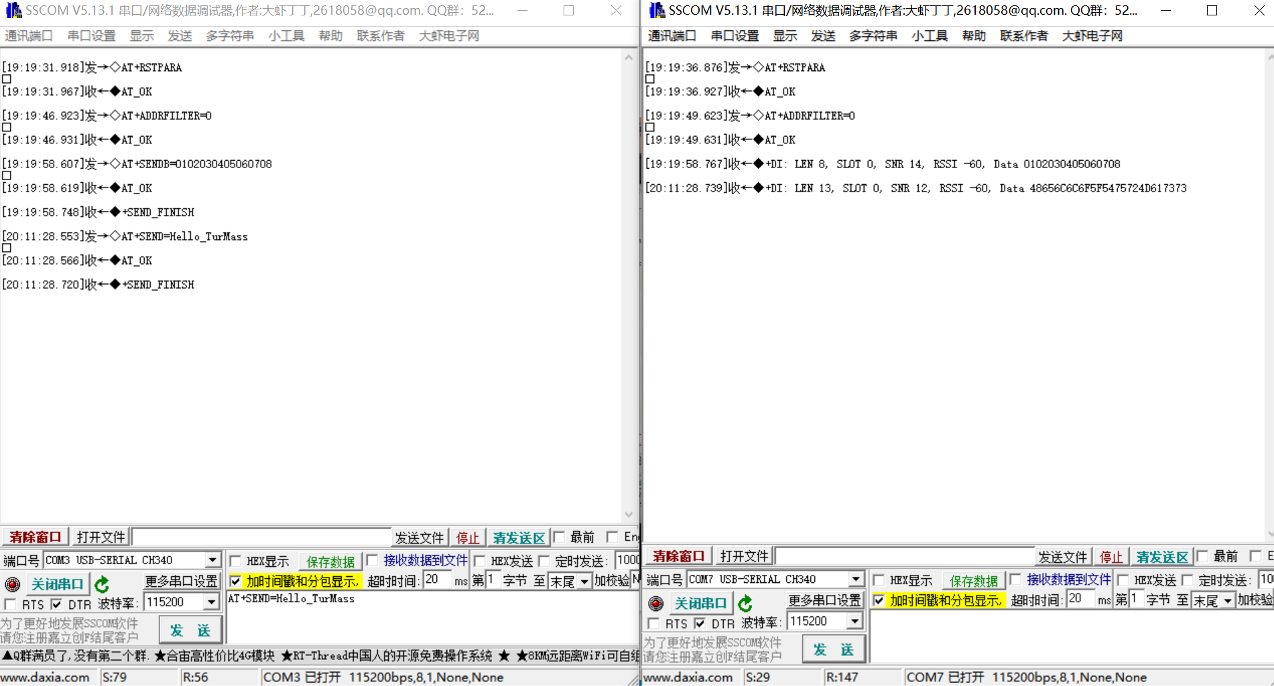Toggle 最前 checkbox in the left window
The width and height of the screenshot is (1274, 686).
(559, 537)
